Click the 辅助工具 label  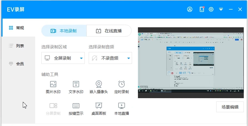tap(50, 74)
